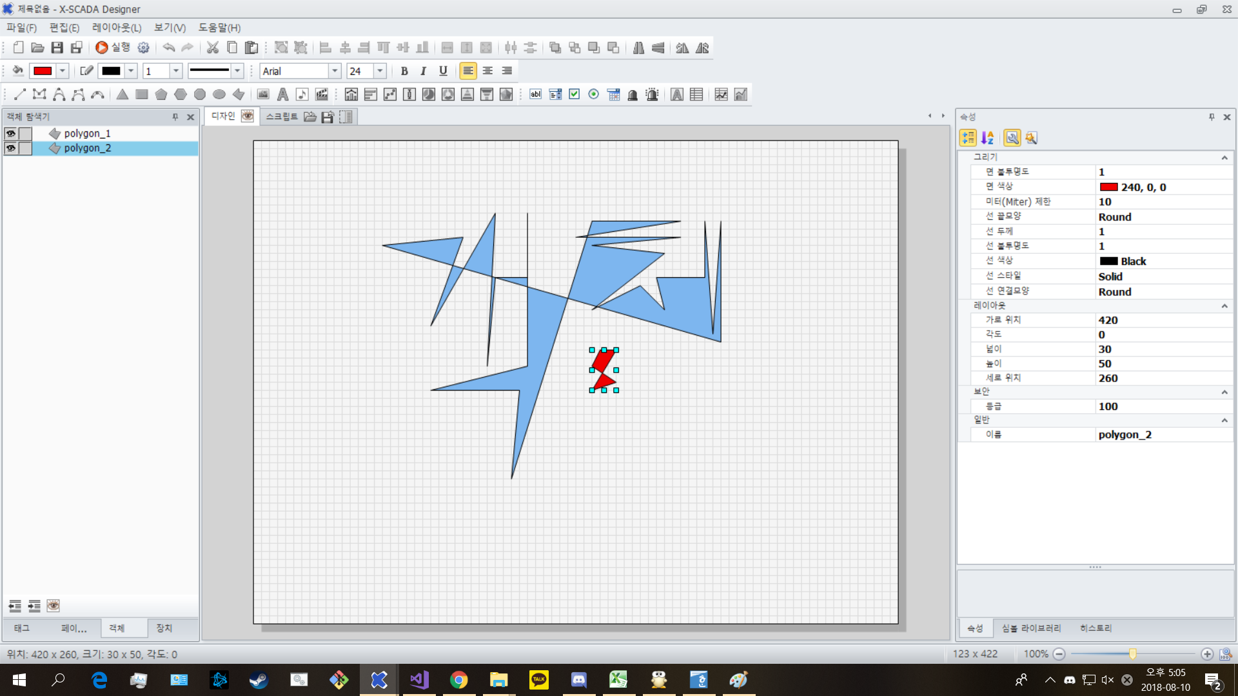Select the polyline drawing tool
This screenshot has height=696, width=1238.
39,95
